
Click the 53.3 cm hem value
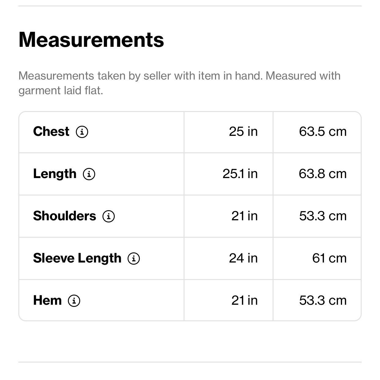click(x=323, y=300)
